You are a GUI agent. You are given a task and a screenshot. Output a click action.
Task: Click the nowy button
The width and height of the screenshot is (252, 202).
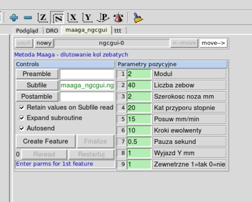[44, 43]
